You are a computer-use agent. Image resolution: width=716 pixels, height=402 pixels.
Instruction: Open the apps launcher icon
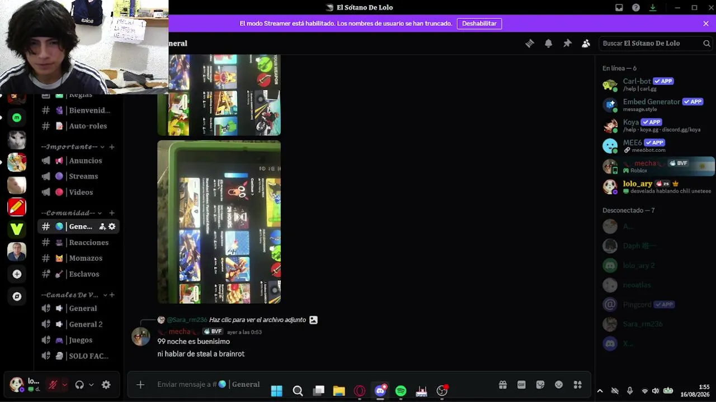pyautogui.click(x=578, y=385)
